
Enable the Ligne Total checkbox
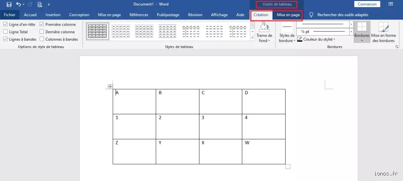point(6,32)
